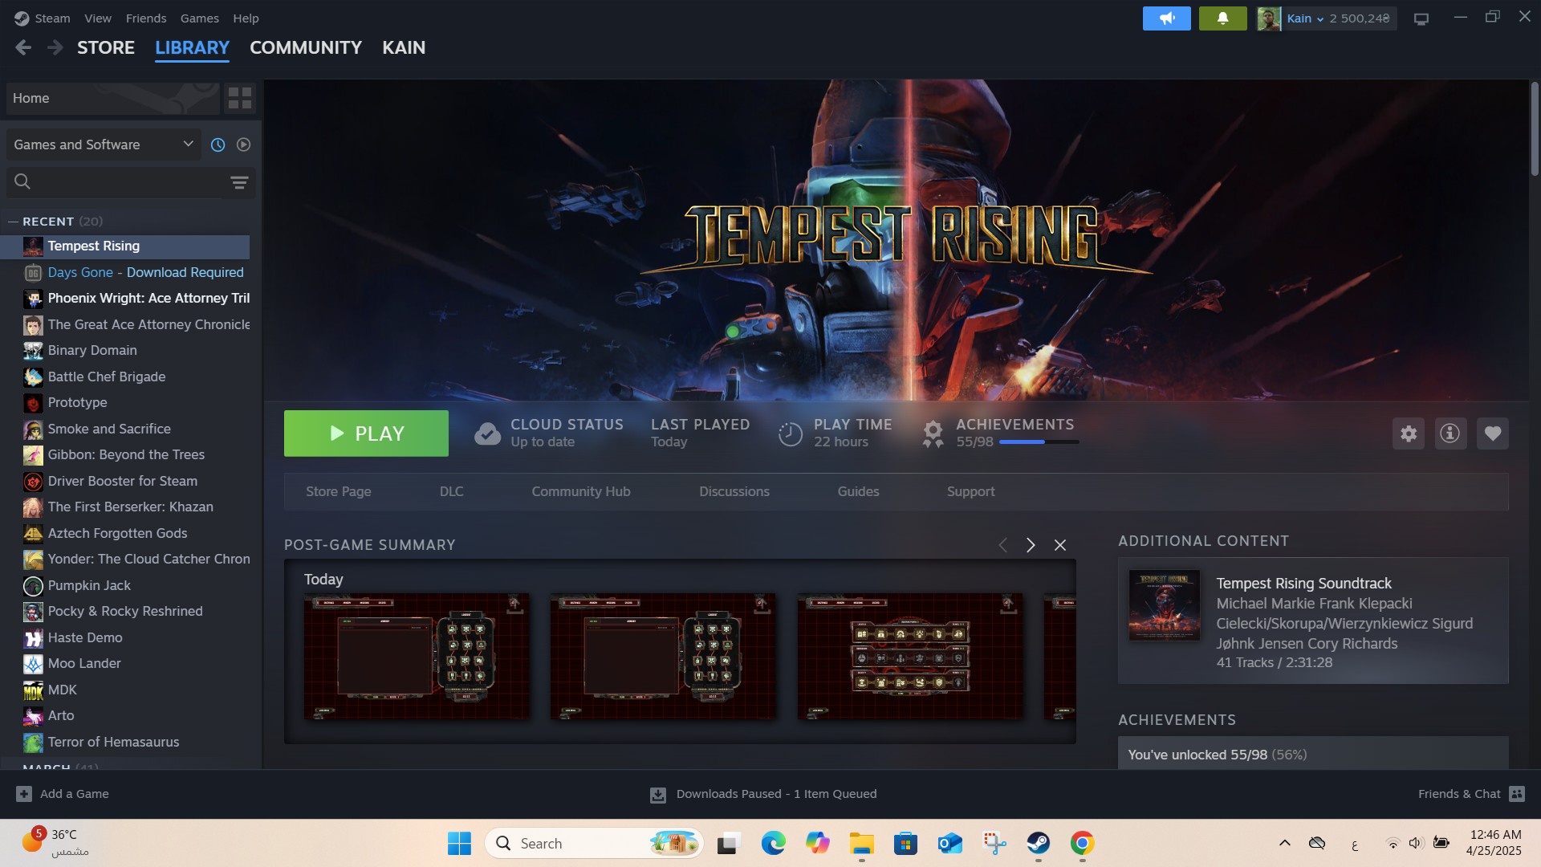Open the notifications bell

(1222, 18)
